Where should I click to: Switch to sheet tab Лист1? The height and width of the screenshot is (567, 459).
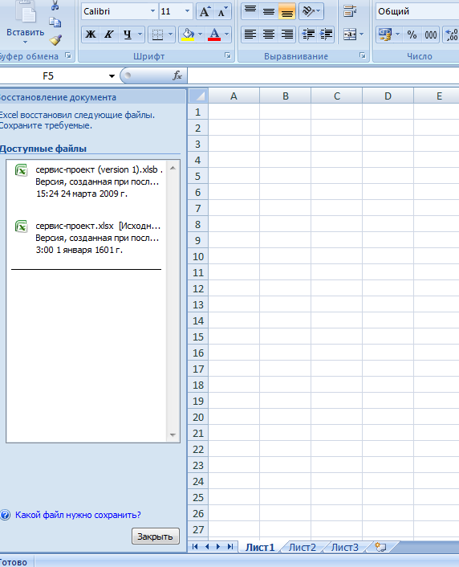[260, 547]
